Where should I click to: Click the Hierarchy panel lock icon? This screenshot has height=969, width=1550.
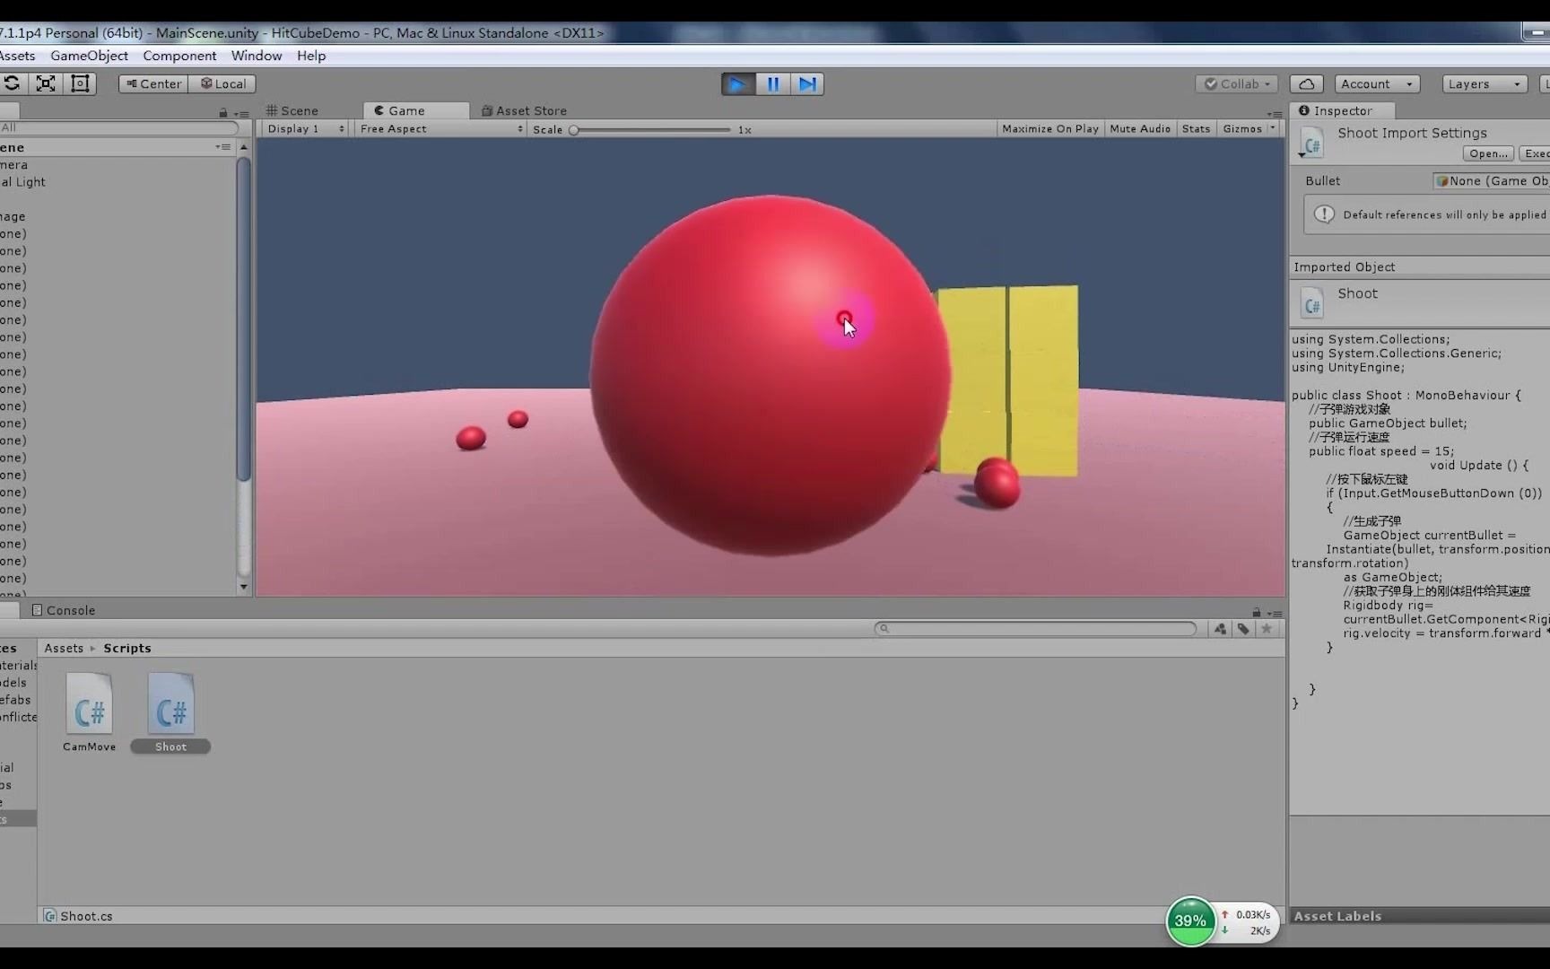tap(223, 112)
